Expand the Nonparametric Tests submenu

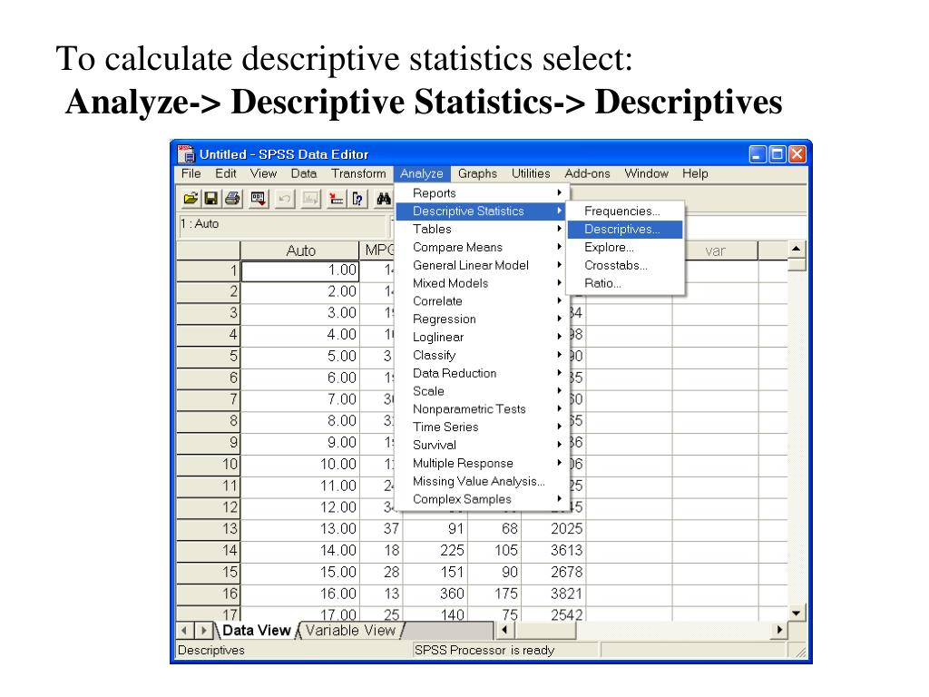[x=482, y=409]
